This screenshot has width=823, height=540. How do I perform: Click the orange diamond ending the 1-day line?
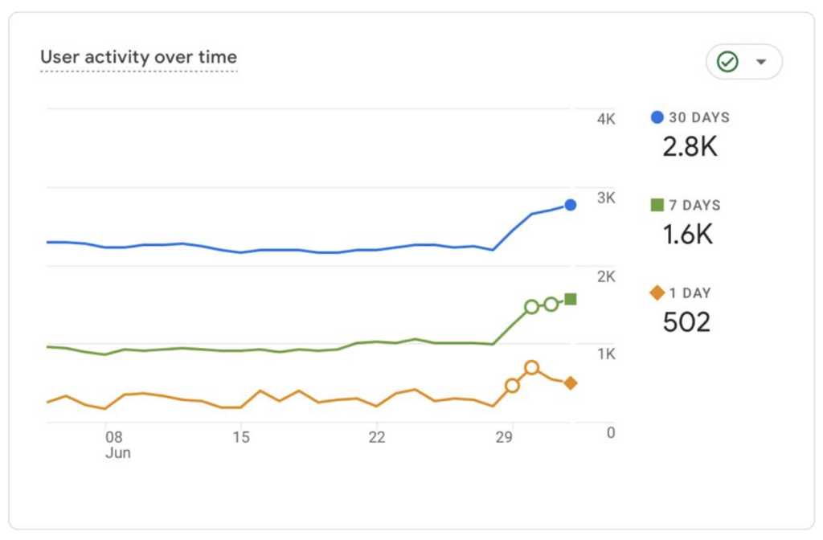[571, 383]
